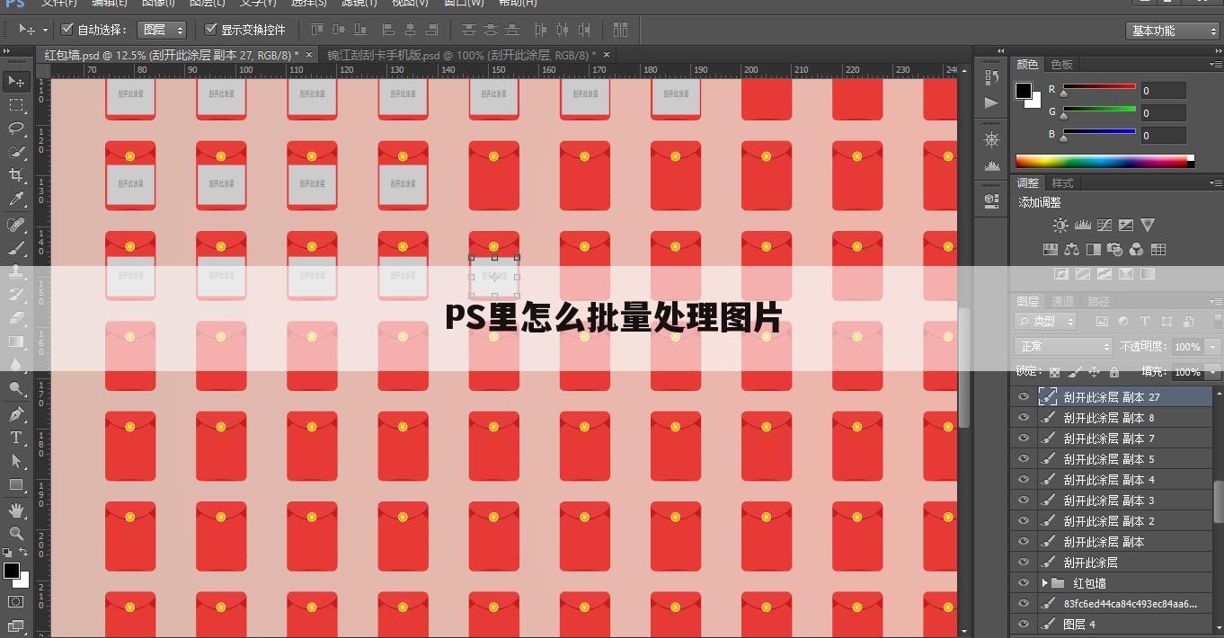Lock layer position icon
Screen dimensions: 1224x638
pos(1094,371)
